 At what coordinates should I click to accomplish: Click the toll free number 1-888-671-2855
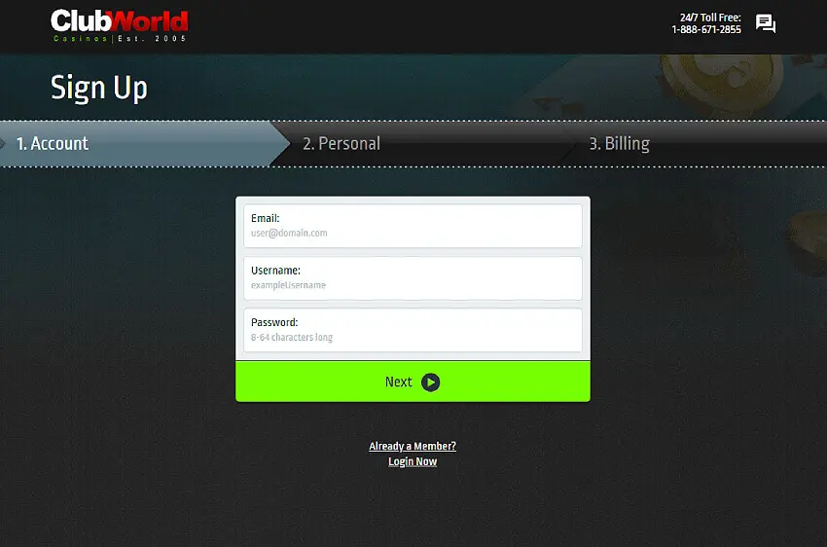pos(706,29)
